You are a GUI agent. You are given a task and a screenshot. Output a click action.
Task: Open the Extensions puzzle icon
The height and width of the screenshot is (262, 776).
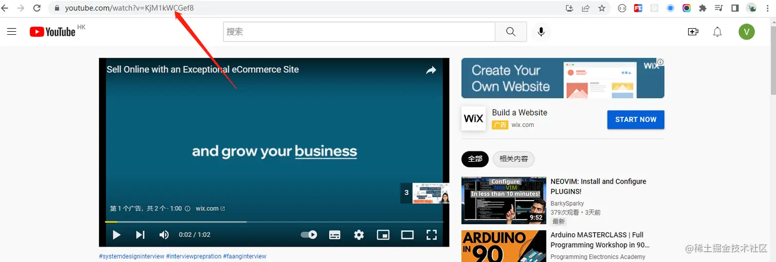703,8
